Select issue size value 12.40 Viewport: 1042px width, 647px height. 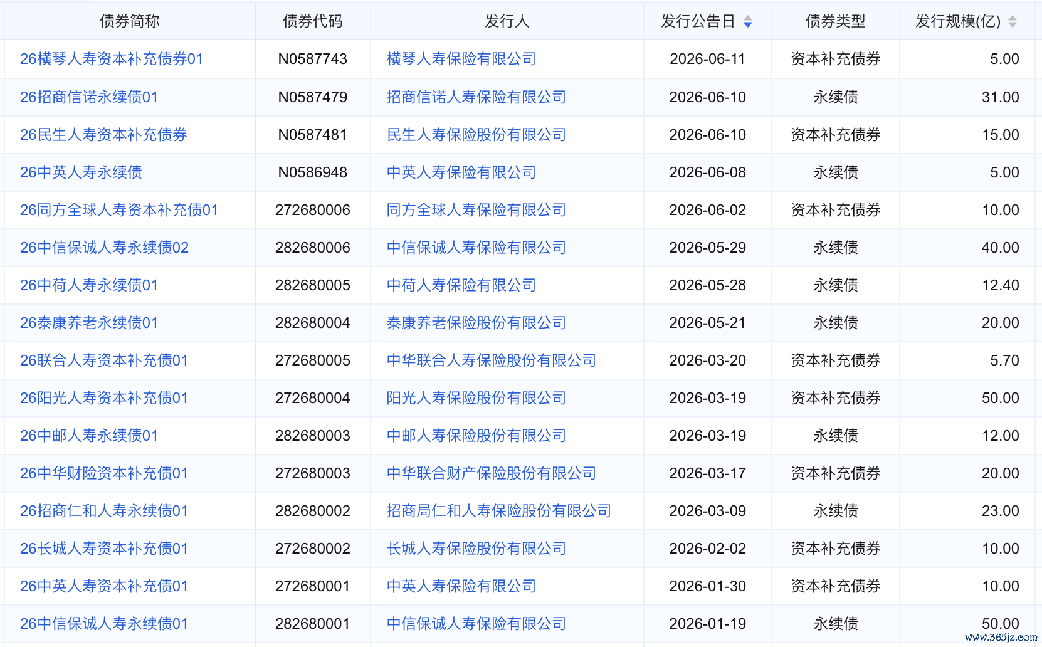[x=1001, y=285]
